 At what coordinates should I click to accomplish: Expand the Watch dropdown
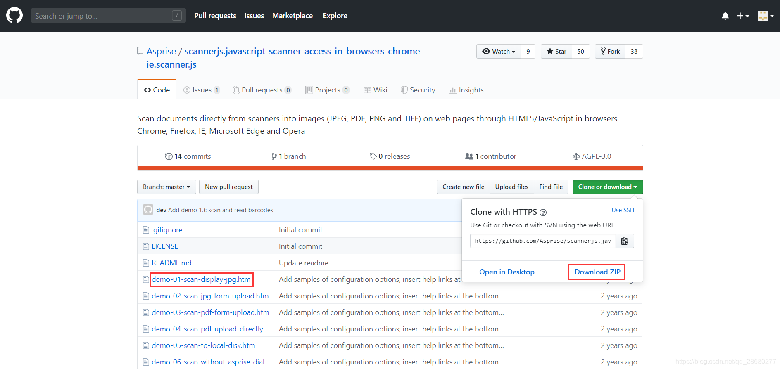click(x=499, y=52)
